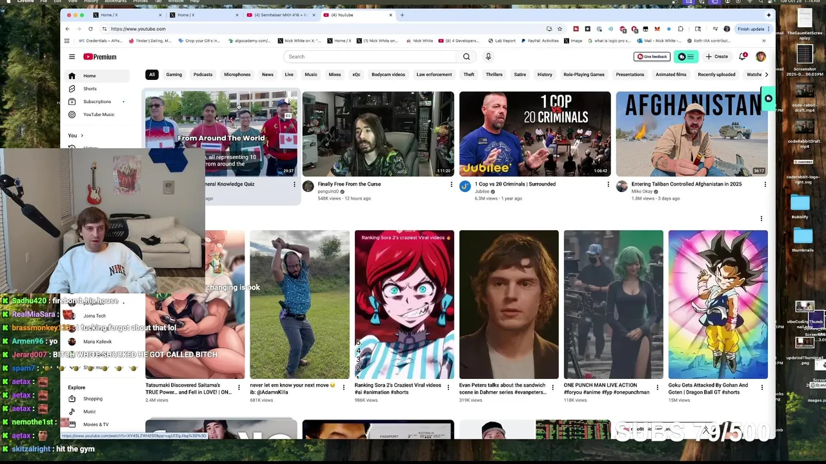Open the account avatar menu in YouTube

[761, 57]
